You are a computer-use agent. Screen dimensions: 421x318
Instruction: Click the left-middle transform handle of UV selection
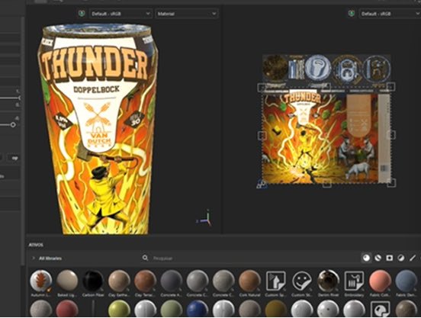(262, 136)
